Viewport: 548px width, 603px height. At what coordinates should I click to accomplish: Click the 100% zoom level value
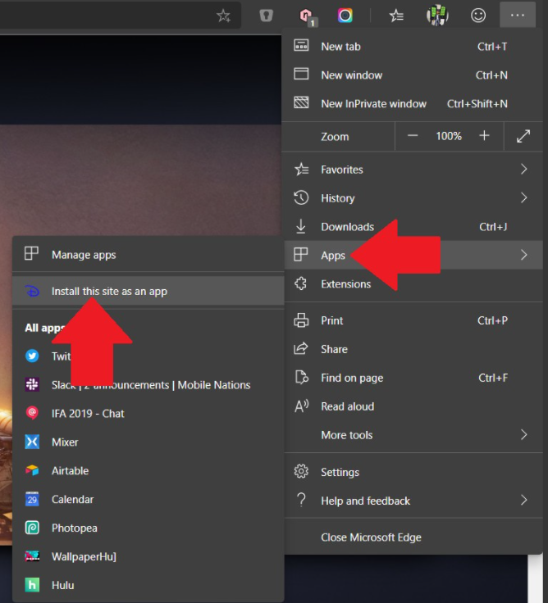[448, 136]
